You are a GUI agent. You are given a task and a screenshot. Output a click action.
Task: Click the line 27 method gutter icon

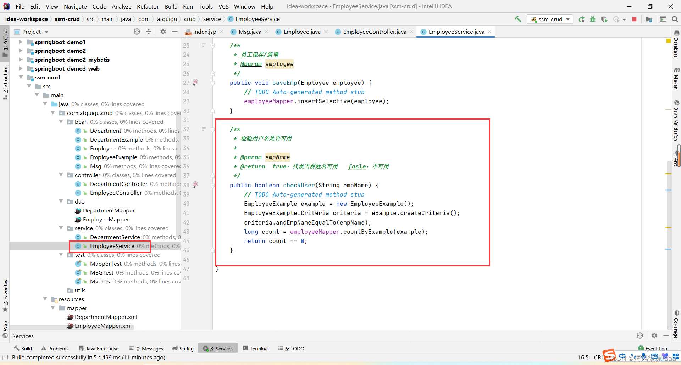tap(195, 82)
